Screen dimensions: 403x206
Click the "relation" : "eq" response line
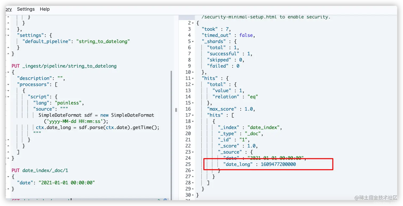pos(235,97)
